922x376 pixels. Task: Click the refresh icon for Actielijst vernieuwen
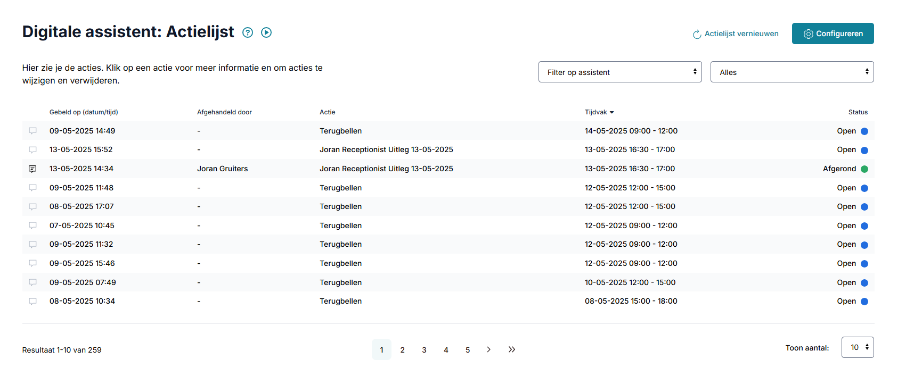pyautogui.click(x=697, y=34)
